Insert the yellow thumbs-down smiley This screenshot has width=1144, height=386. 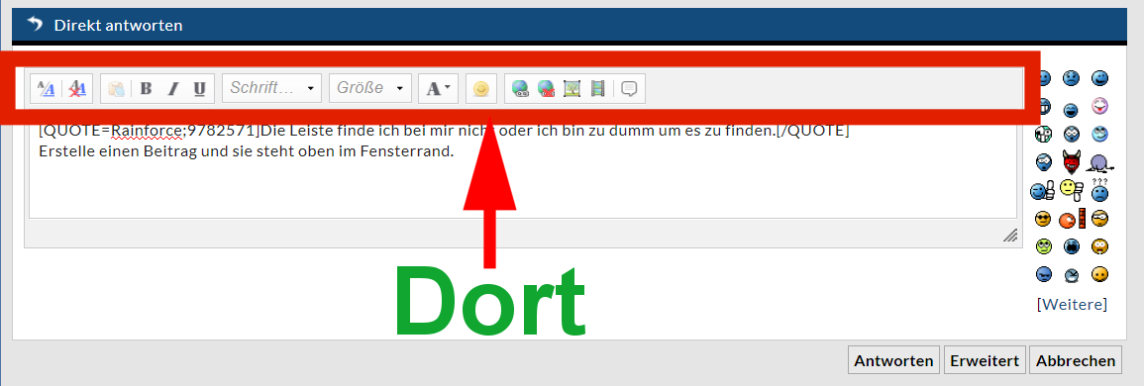click(x=1071, y=190)
